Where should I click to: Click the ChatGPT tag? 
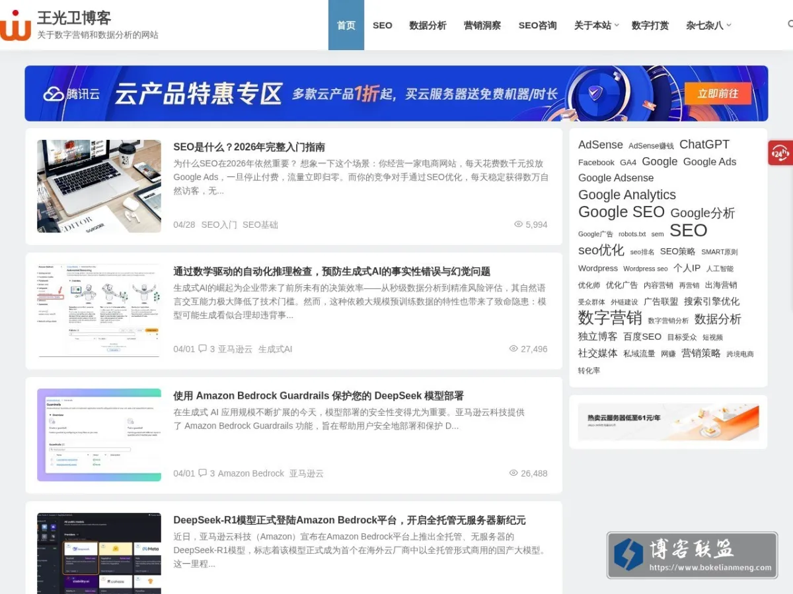pyautogui.click(x=704, y=144)
